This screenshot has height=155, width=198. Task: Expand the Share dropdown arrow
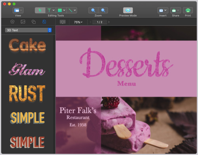pos(178,10)
